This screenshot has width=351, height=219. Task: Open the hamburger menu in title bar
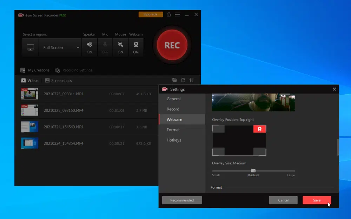(178, 14)
